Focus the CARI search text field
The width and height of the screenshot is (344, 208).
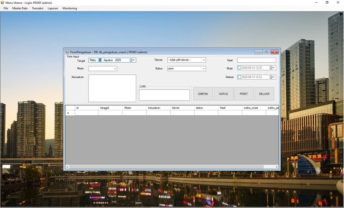[164, 95]
